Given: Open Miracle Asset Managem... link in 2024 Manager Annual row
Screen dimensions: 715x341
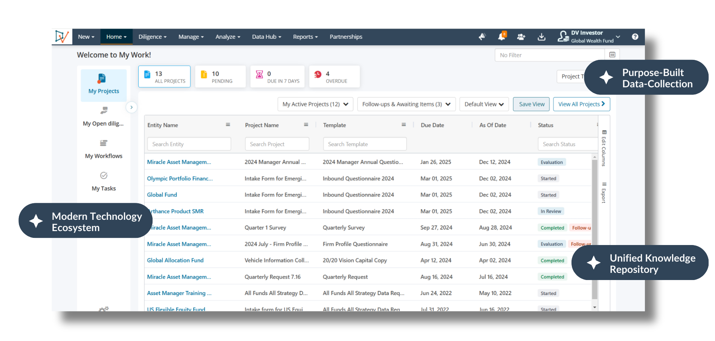Looking at the screenshot, I should pyautogui.click(x=179, y=162).
